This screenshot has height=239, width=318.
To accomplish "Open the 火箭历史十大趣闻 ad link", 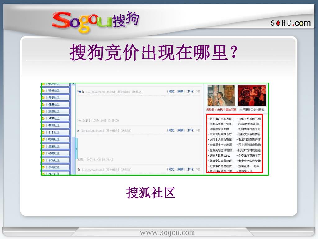I will [x=221, y=145].
